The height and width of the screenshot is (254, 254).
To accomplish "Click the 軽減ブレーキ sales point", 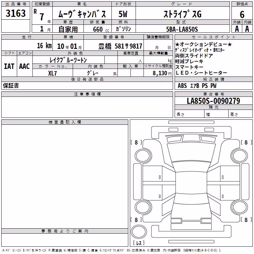I will [x=189, y=61].
